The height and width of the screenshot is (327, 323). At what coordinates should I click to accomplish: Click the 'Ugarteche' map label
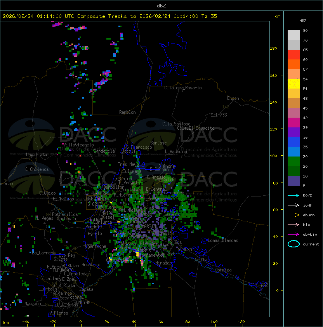click(x=96, y=246)
